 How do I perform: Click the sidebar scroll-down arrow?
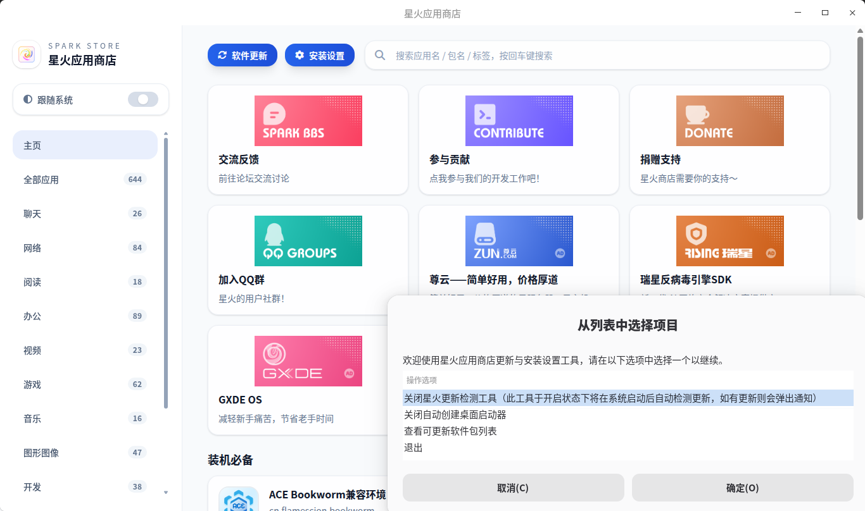[166, 492]
